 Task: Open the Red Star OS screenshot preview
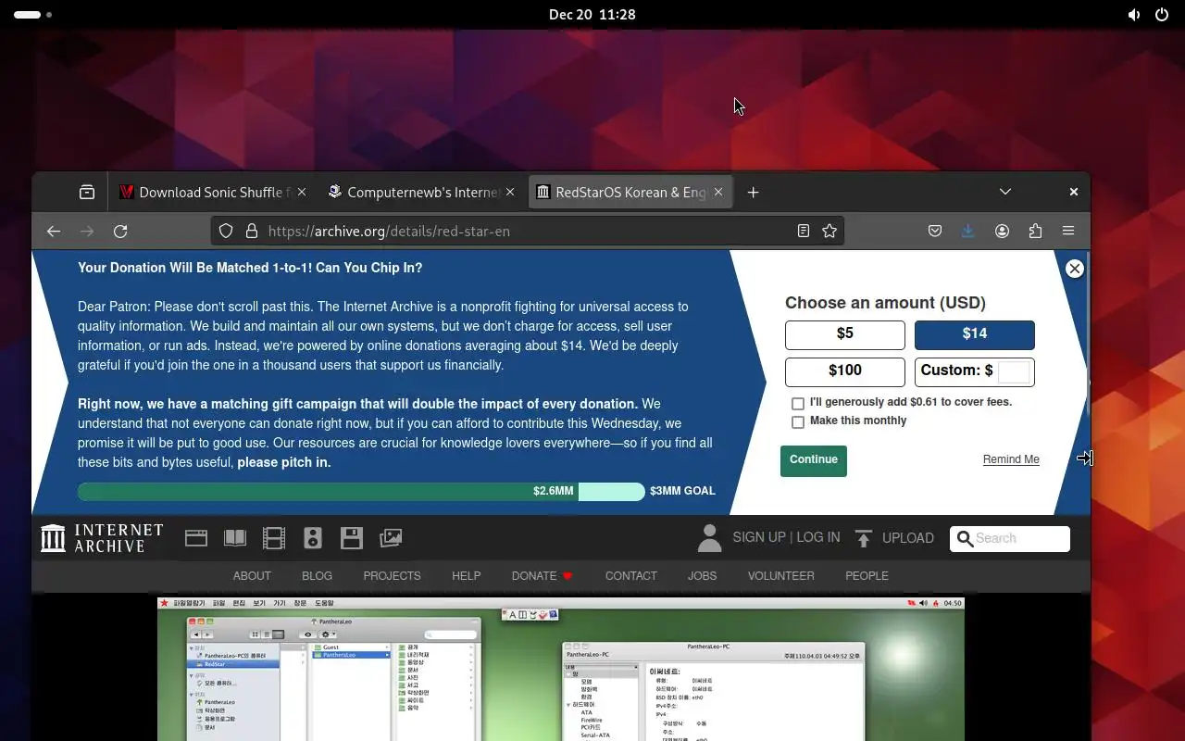coord(561,669)
